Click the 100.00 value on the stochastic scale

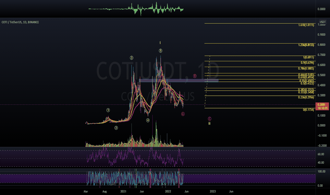click(x=322, y=171)
